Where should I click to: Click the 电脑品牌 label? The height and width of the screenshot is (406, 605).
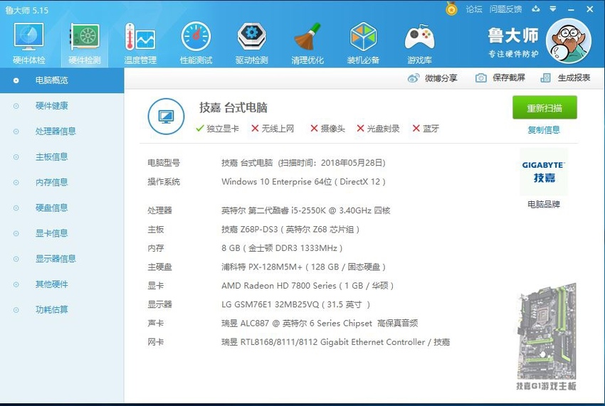[x=544, y=204]
